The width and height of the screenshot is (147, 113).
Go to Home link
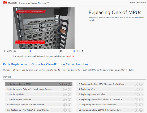click(x=132, y=3)
